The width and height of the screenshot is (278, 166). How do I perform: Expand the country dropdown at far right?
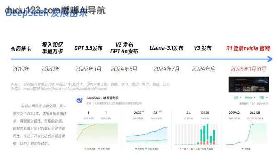pyautogui.click(x=263, y=98)
